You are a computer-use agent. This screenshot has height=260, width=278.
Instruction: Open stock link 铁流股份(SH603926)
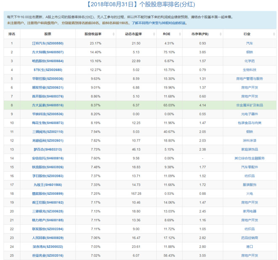pyautogui.click(x=48, y=167)
